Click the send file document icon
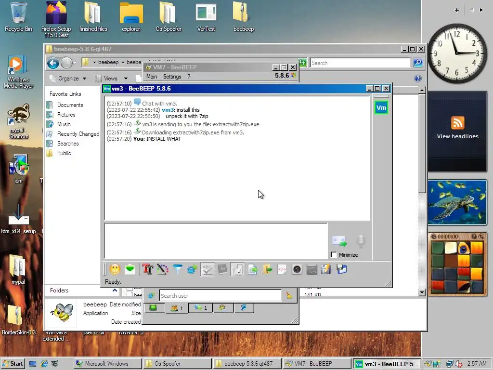 coord(252,269)
